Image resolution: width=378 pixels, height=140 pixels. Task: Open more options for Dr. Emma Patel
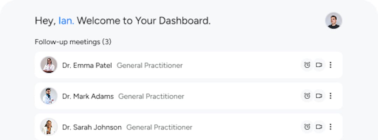pos(331,65)
